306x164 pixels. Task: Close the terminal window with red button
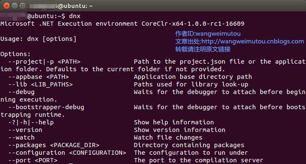click(x=7, y=5)
